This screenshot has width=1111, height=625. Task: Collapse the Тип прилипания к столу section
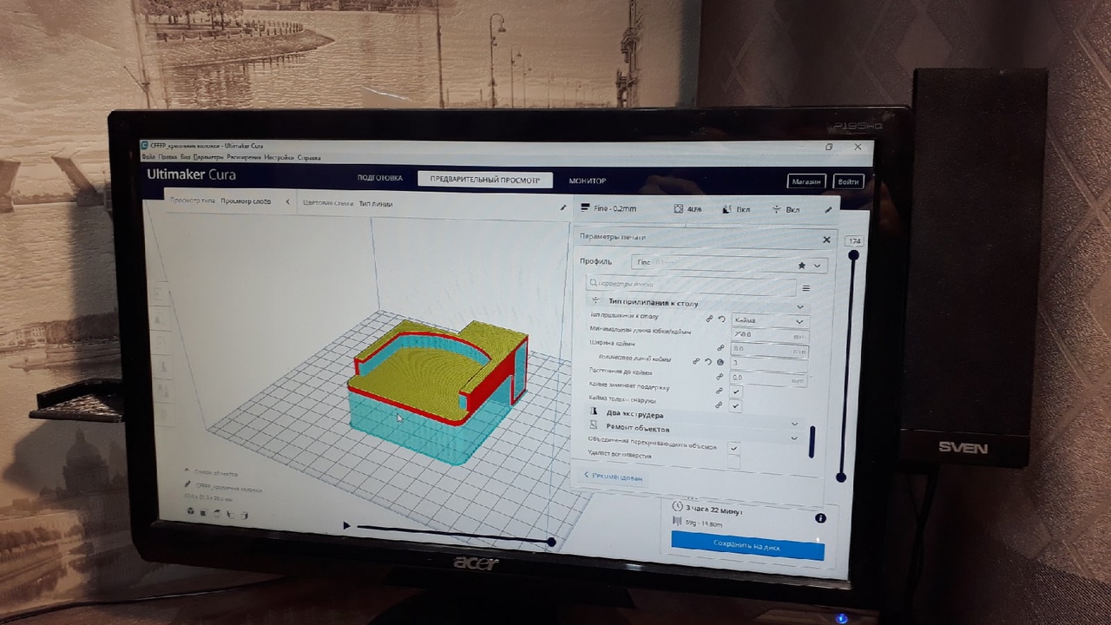(799, 306)
